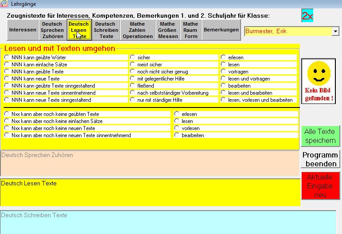Click the green 'Alle Texte speichern' button

(x=320, y=136)
